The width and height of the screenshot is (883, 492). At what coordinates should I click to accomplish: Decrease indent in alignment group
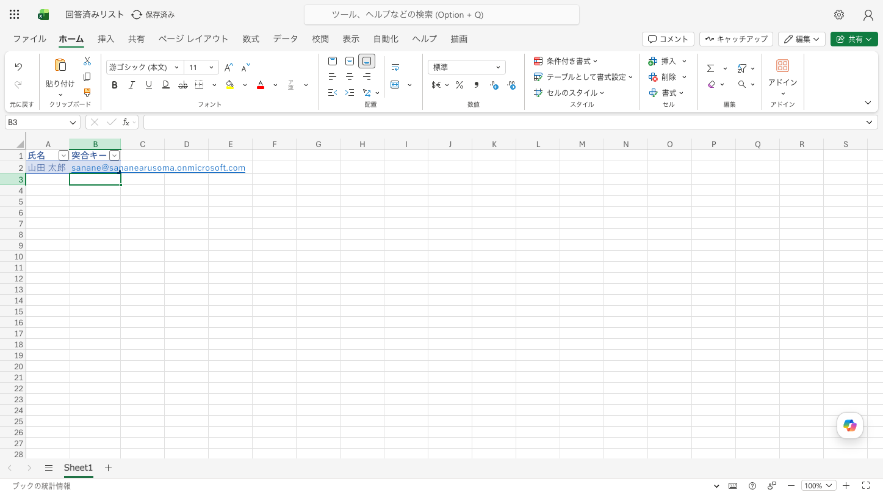coord(333,93)
